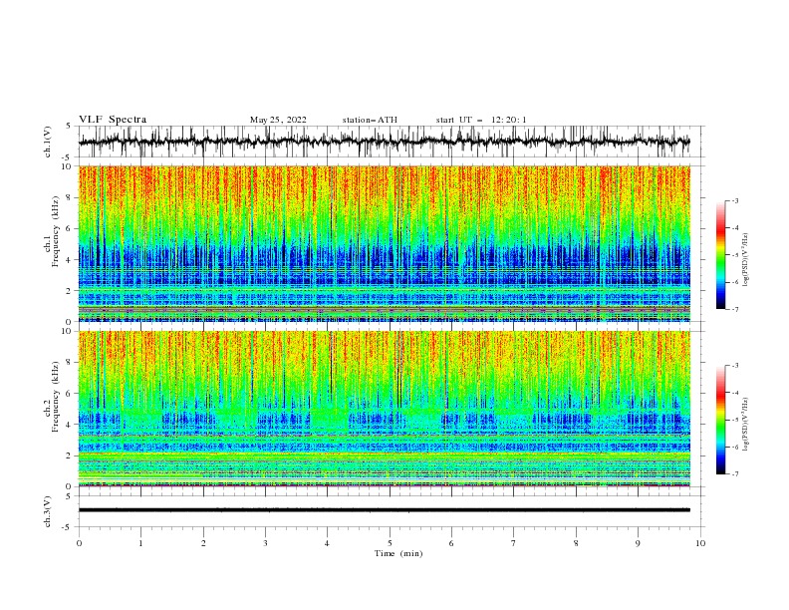
Task: Click time axis tick label "10"
Action: (x=700, y=543)
